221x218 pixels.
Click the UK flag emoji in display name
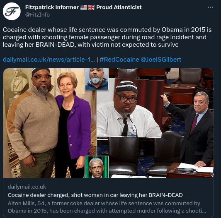[x=91, y=7]
